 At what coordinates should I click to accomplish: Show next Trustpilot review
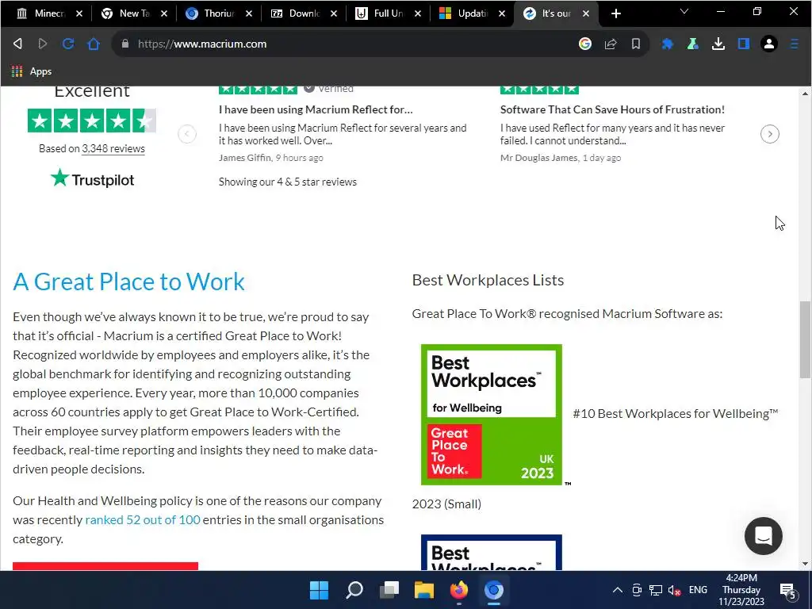coord(770,134)
